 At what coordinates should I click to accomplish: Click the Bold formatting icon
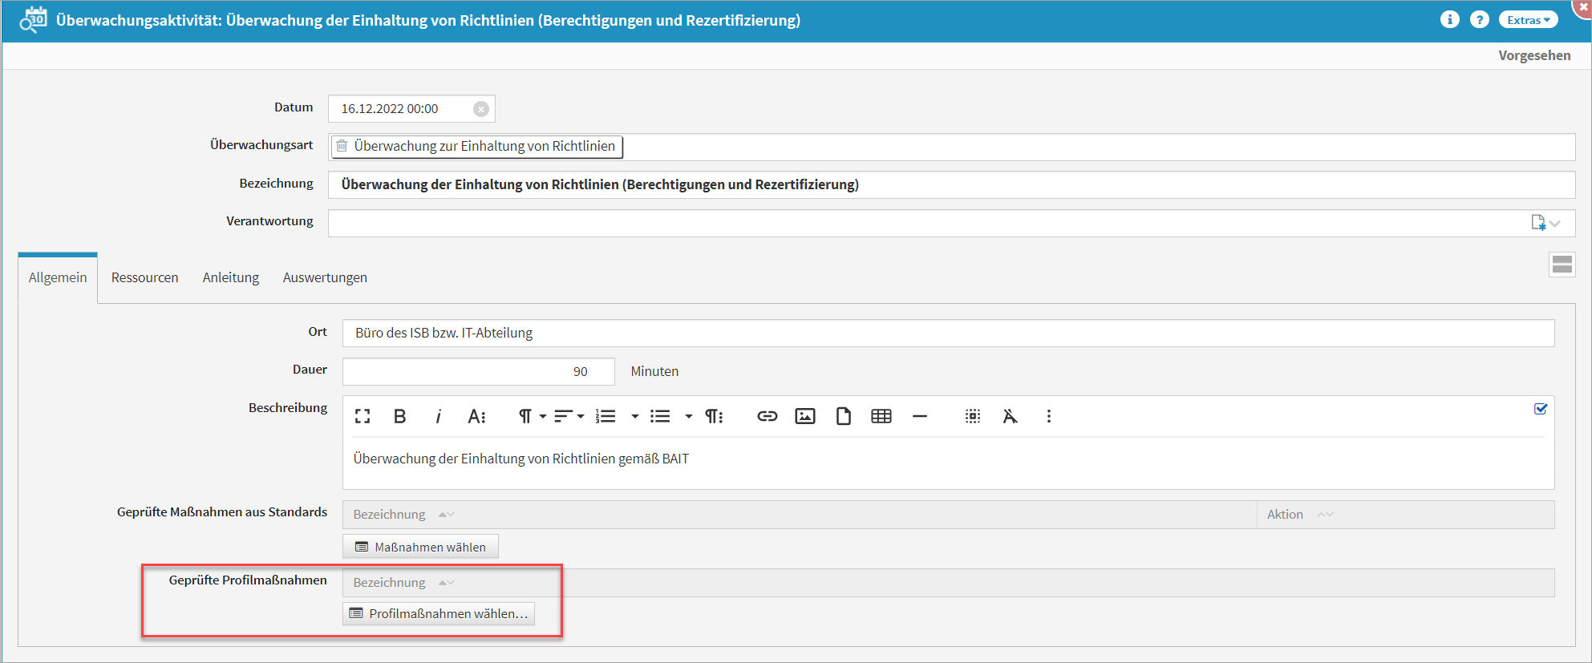coord(399,416)
